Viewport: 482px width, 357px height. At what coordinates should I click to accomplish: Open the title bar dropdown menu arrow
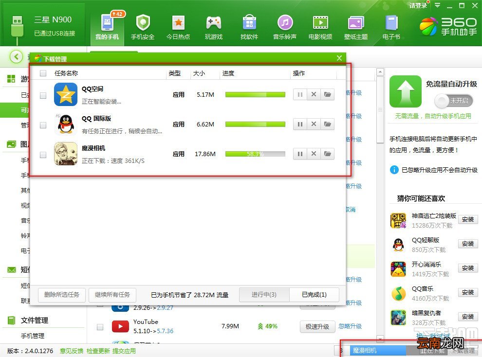coord(437,5)
